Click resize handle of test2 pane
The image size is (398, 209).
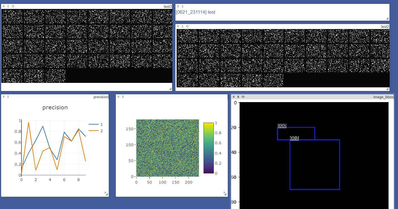387,89
